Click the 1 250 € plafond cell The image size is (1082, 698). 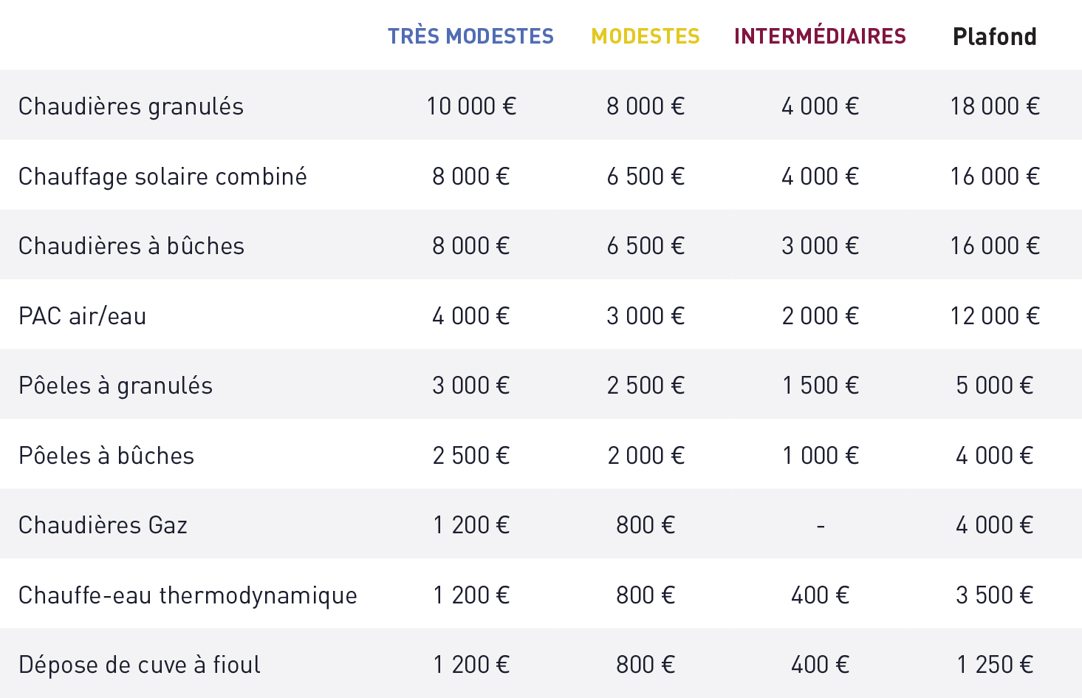pos(995,665)
